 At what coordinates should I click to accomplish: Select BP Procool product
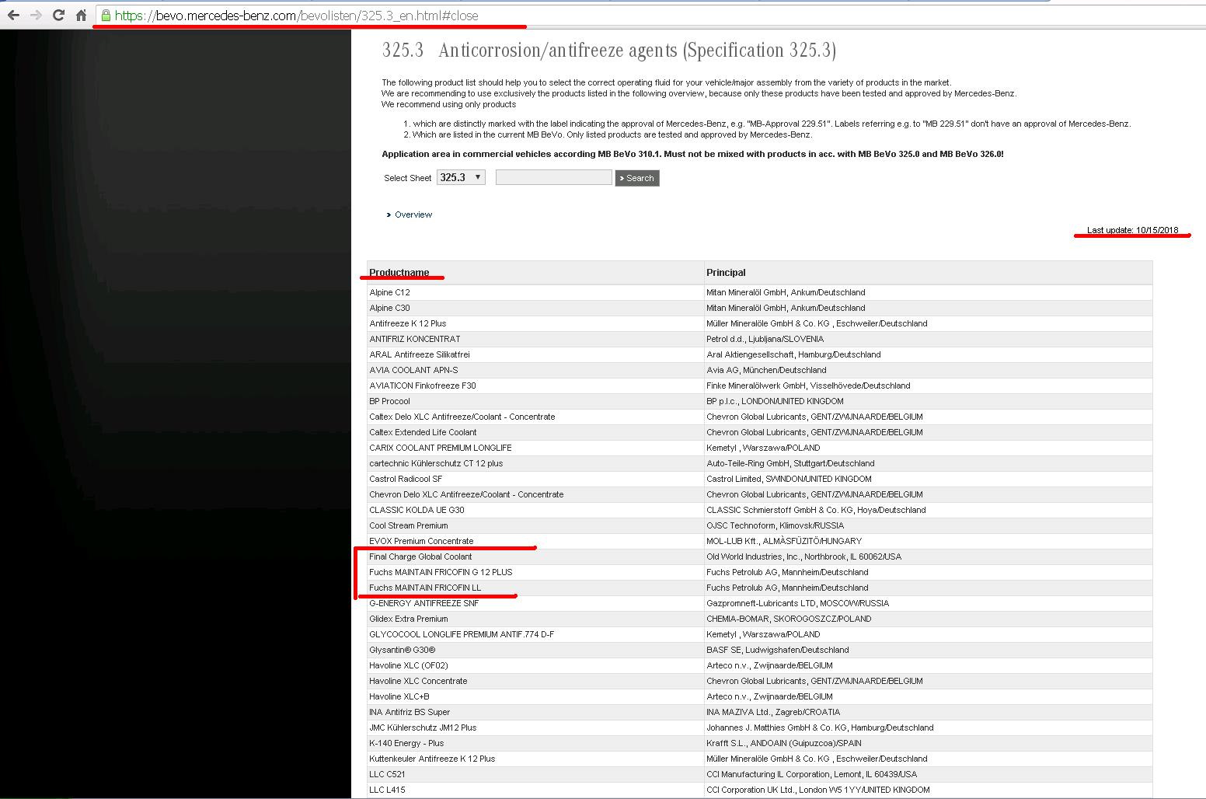(389, 401)
